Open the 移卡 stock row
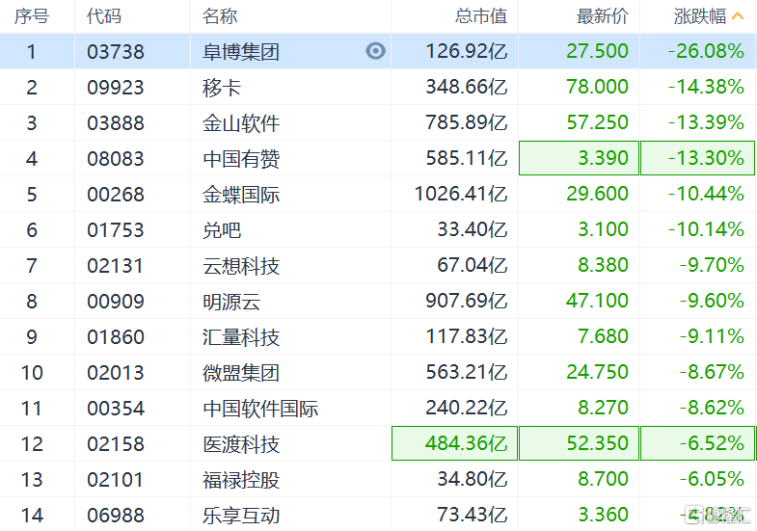The height and width of the screenshot is (531, 757). (378, 87)
